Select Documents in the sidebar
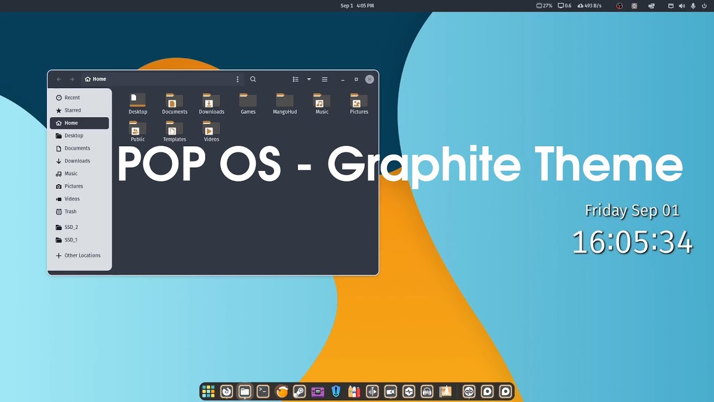714x402 pixels. tap(79, 149)
